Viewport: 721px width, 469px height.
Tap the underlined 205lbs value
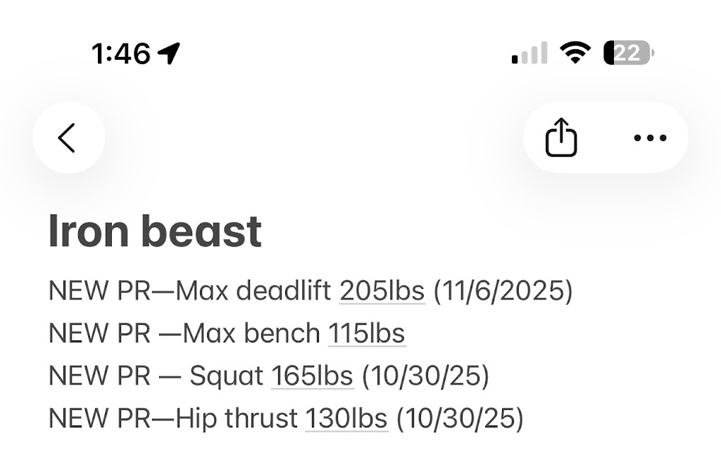click(x=382, y=291)
